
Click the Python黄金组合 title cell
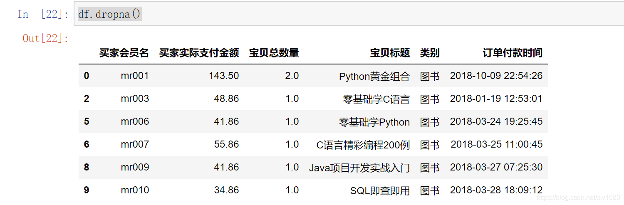(x=374, y=76)
